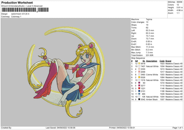Select stitch count 3542 in stop 14
The image size is (184, 130).
point(143,99)
